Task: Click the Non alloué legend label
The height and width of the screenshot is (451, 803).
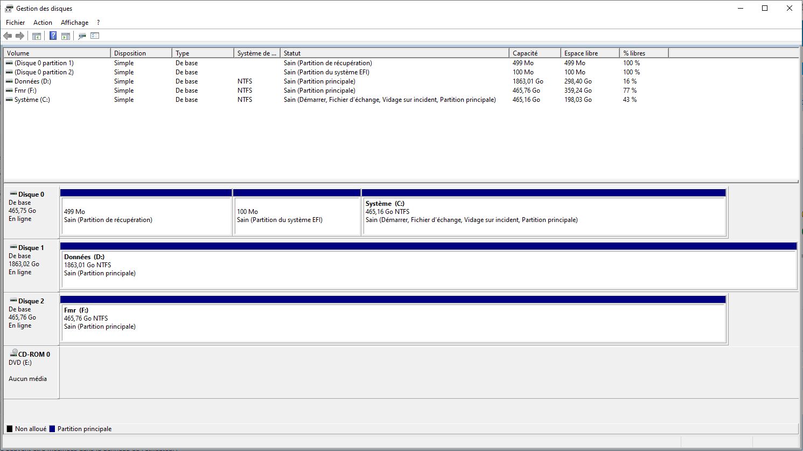Action: coord(31,429)
